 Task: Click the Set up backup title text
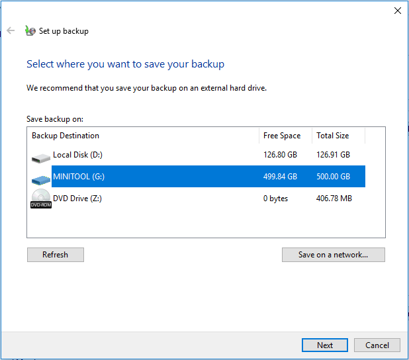pos(64,31)
